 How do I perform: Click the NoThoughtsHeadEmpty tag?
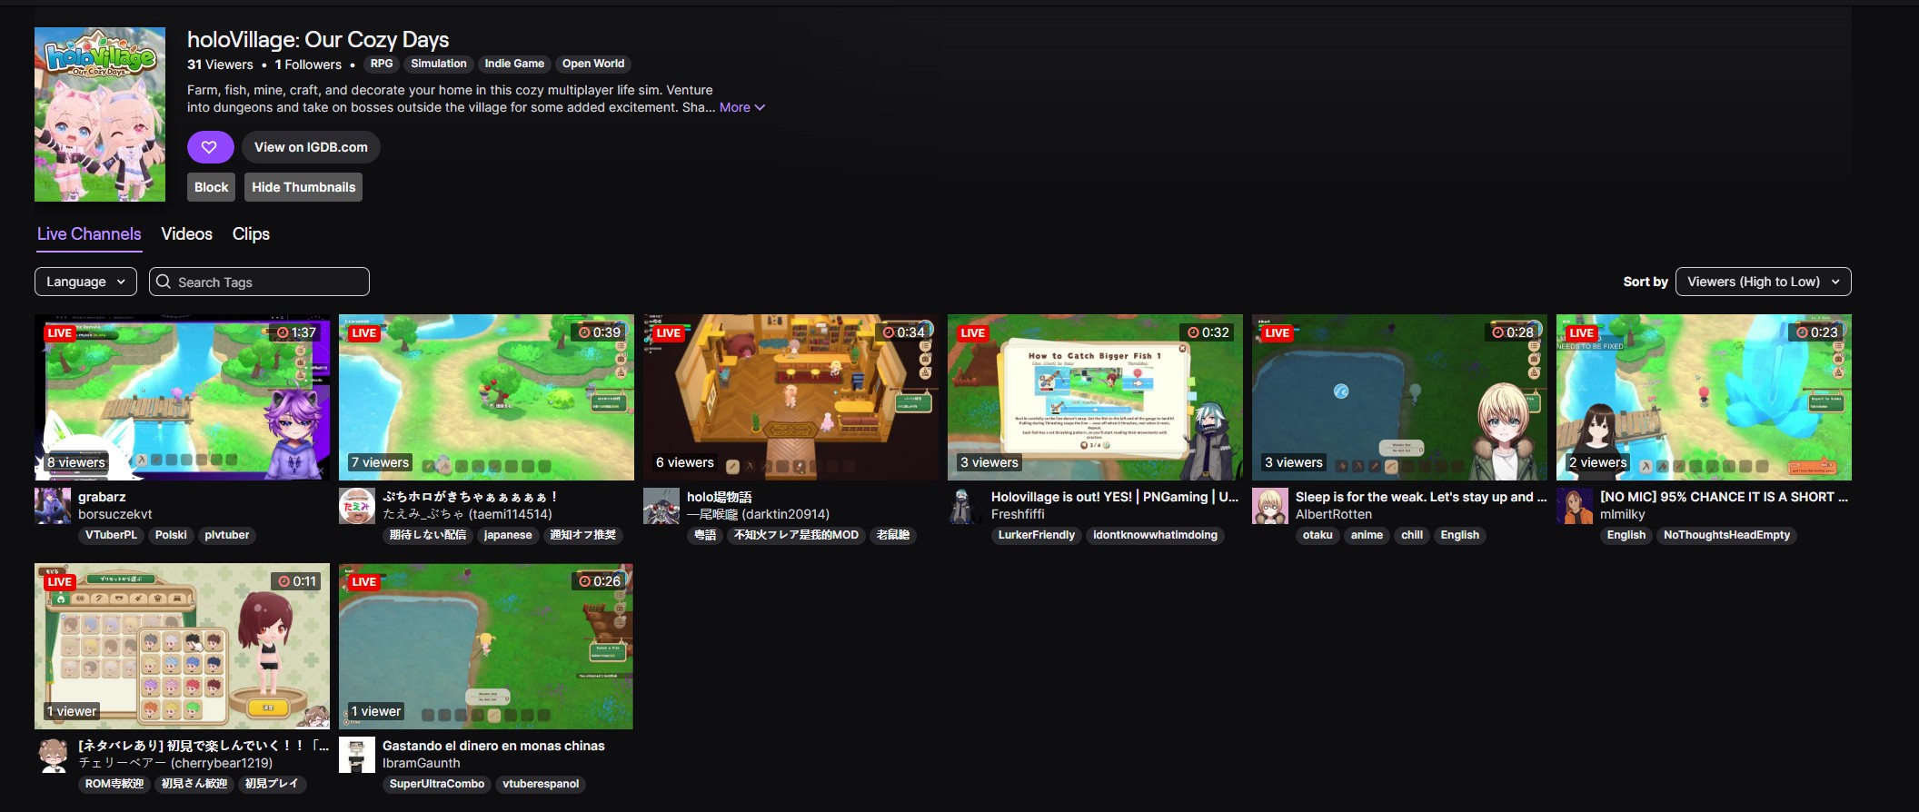coord(1726,535)
